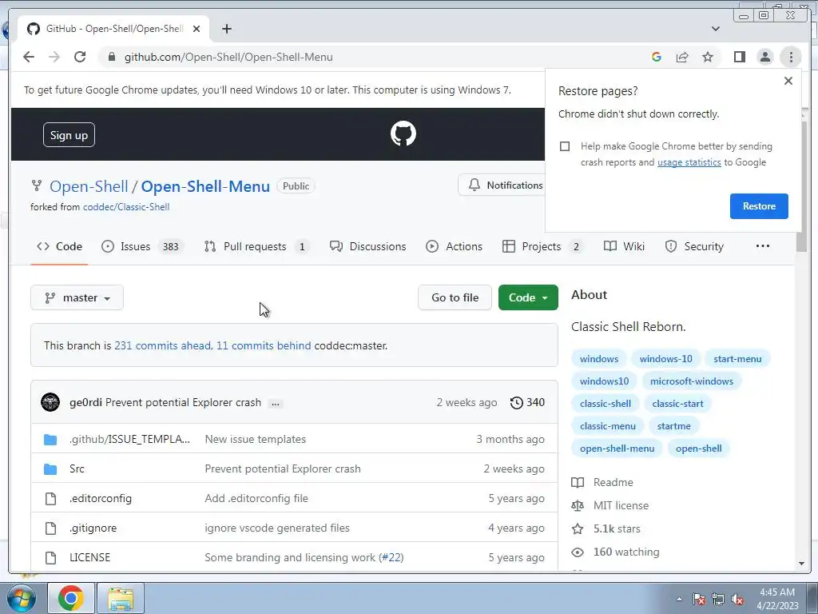
Task: Open Chrome from the taskbar
Action: (x=71, y=598)
